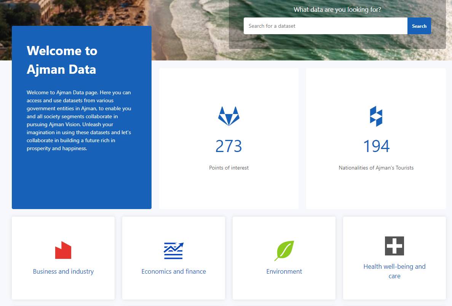The width and height of the screenshot is (452, 306).
Task: Go to the Environment category link
Action: (x=284, y=271)
